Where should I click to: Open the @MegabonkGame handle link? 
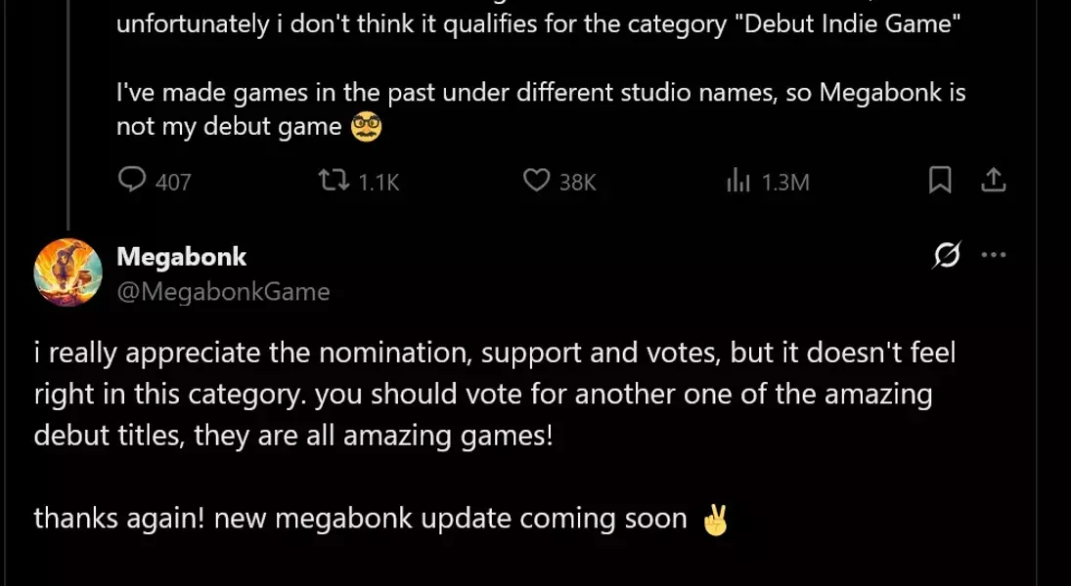[223, 291]
